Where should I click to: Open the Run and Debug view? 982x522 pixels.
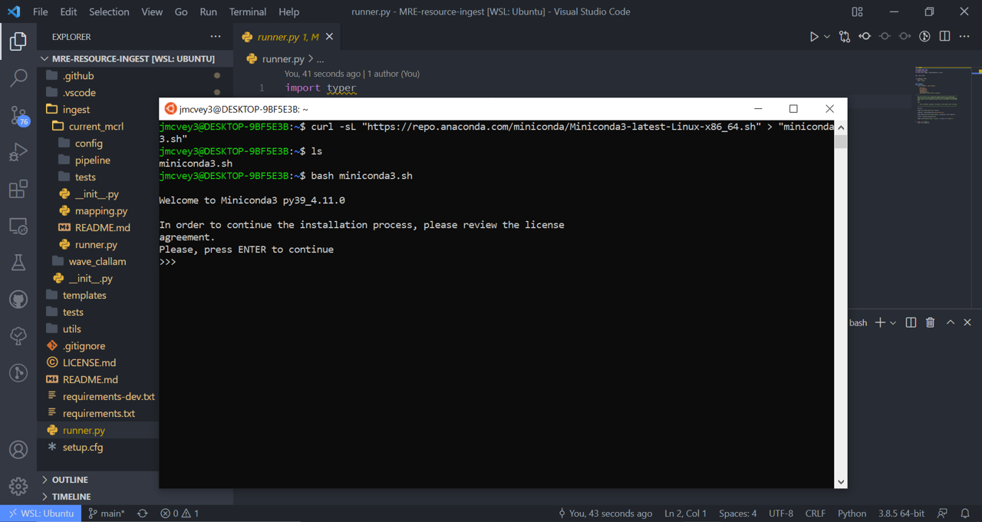click(18, 152)
